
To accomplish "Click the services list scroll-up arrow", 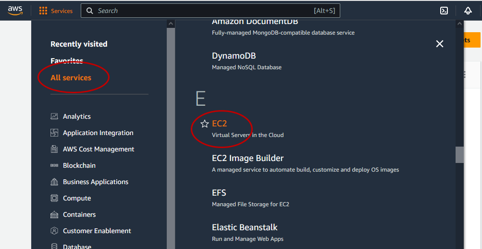I will click(x=459, y=24).
